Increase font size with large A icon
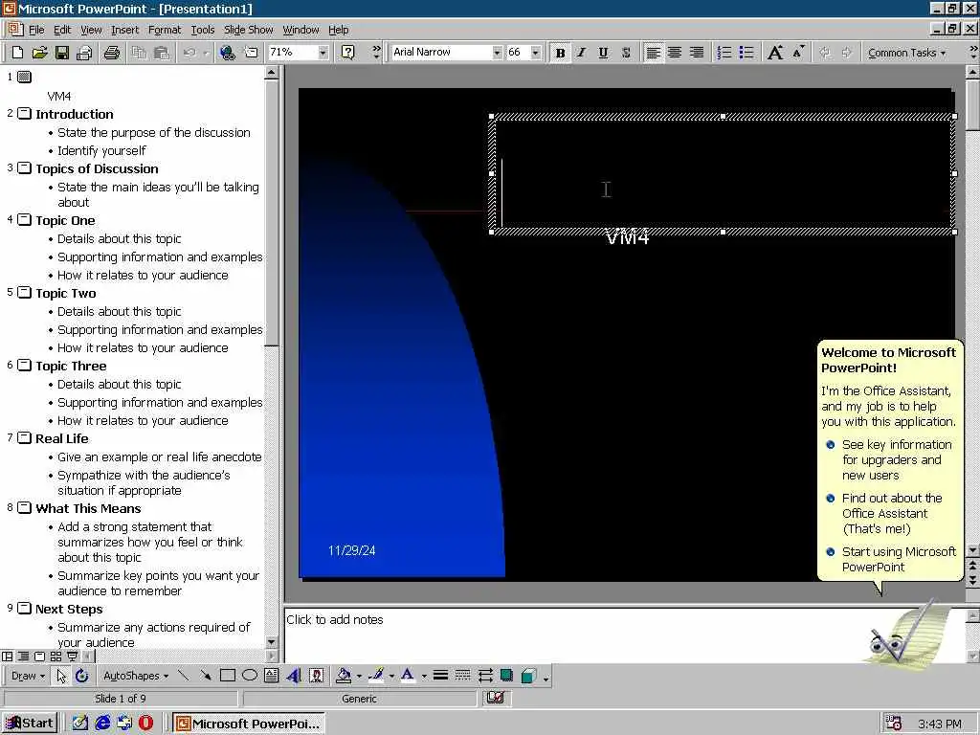 click(x=775, y=53)
